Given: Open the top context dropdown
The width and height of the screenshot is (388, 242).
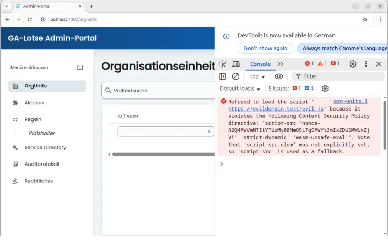Looking at the screenshot, I should tap(257, 76).
